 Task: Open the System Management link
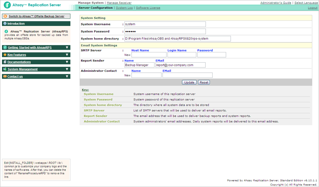coord(23,69)
